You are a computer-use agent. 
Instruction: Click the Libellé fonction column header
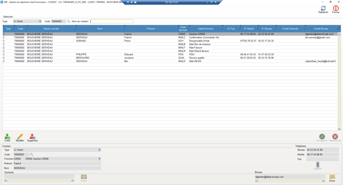pyautogui.click(x=205, y=29)
